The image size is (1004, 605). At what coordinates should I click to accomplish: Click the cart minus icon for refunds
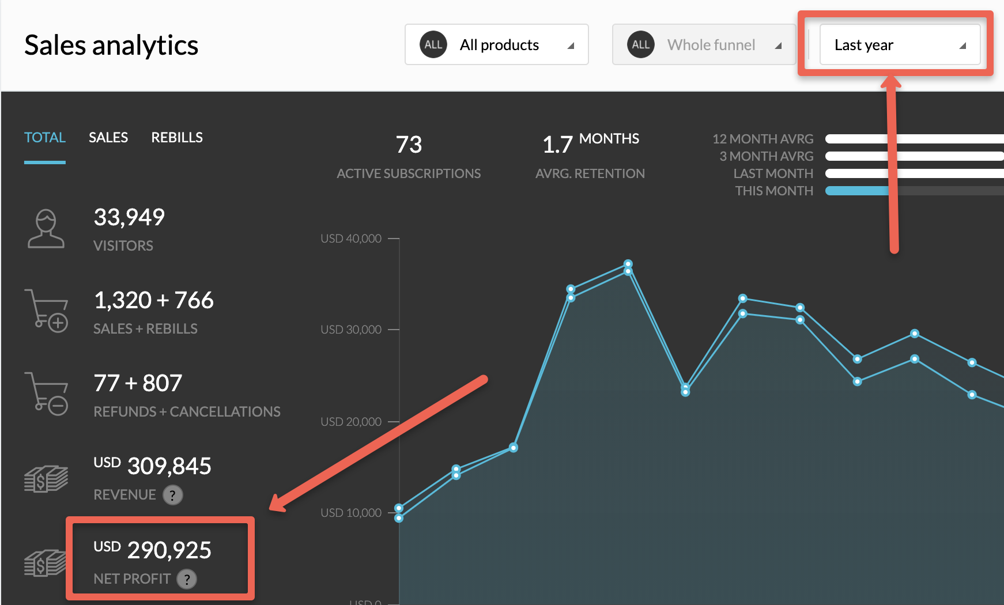(x=46, y=394)
